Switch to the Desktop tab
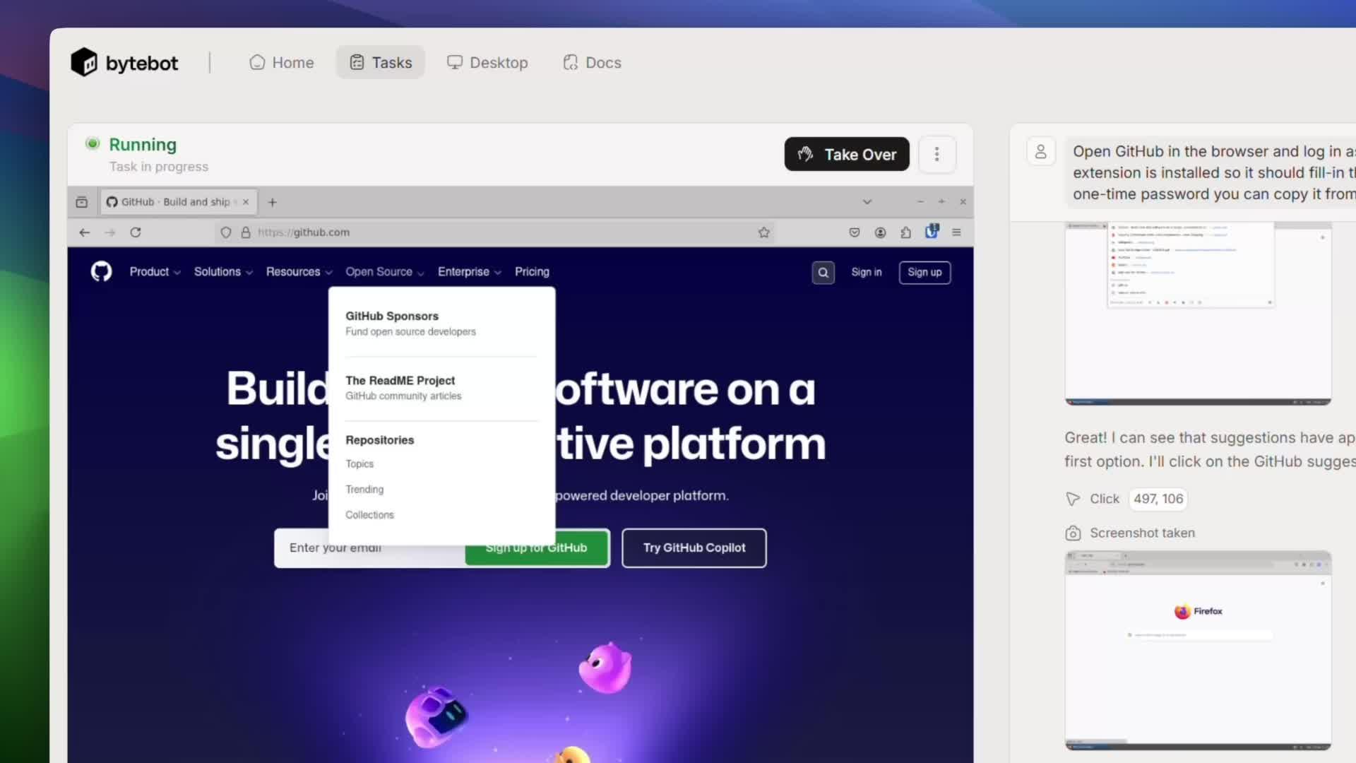The image size is (1356, 763). (x=487, y=63)
